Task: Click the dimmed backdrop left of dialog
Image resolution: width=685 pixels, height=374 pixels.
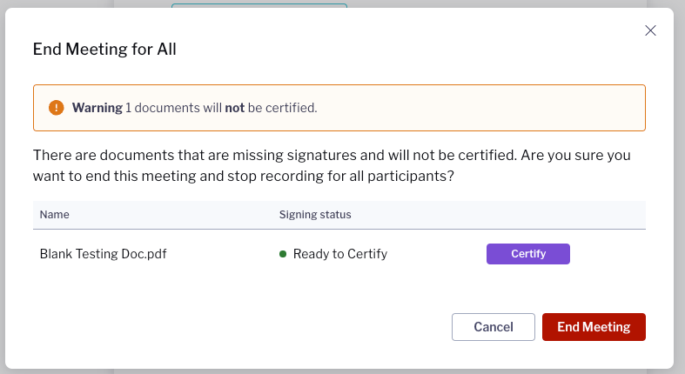Action: [x=3, y=187]
